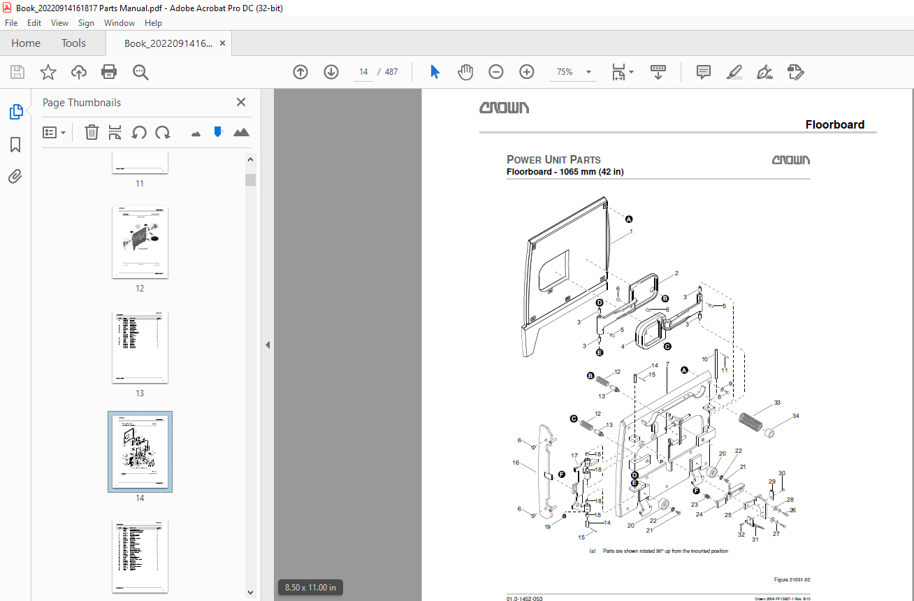Screen dimensions: 914x601
Task: Select page 13 thumbnail
Action: tap(140, 347)
